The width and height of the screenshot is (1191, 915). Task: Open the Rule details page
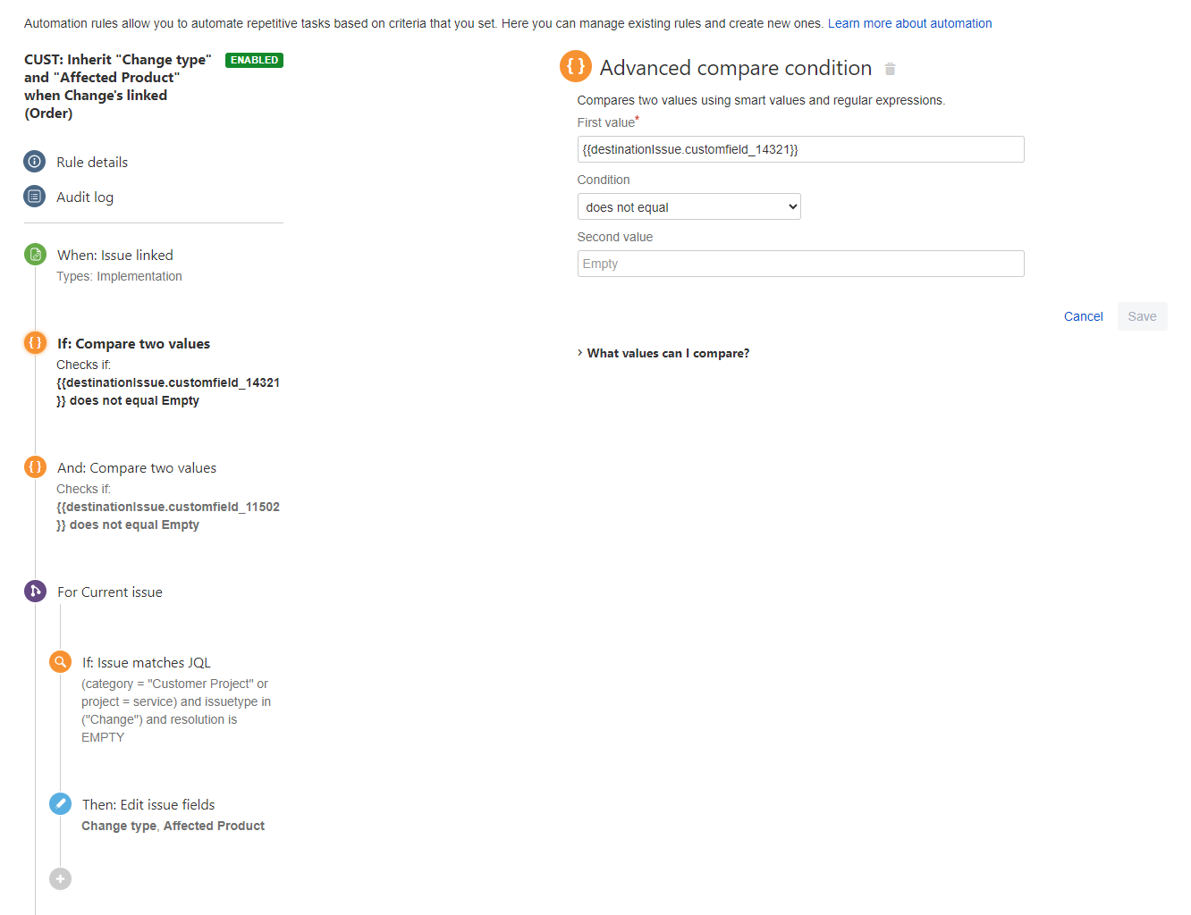(92, 162)
